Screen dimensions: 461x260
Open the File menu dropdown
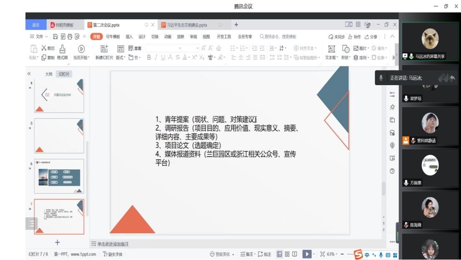tap(39, 37)
